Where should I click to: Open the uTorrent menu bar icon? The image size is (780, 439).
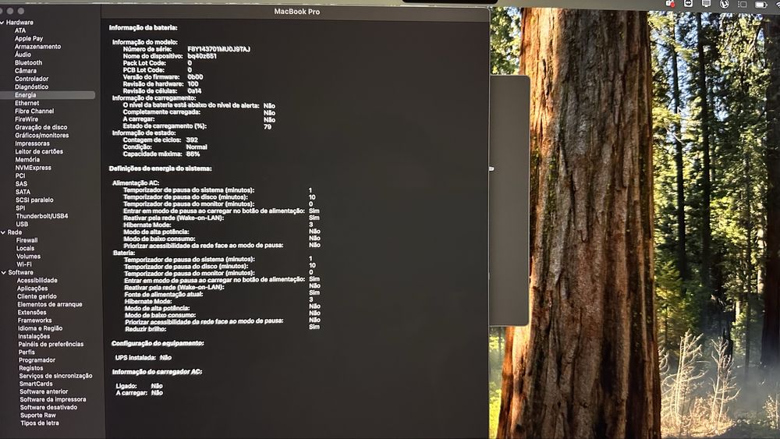click(725, 4)
